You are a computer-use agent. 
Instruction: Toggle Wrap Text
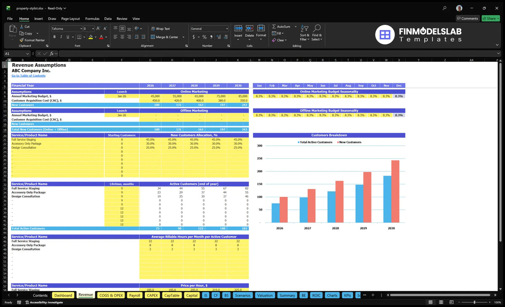click(x=160, y=29)
